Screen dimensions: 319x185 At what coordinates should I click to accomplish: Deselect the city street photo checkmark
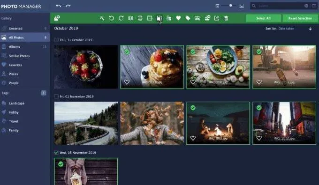(259, 108)
